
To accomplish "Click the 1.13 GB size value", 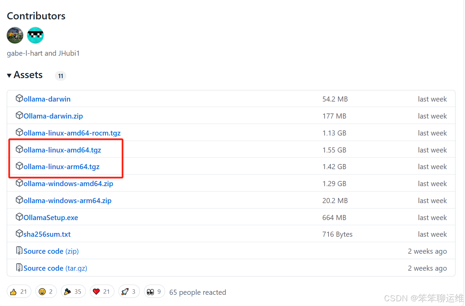I will pos(334,133).
